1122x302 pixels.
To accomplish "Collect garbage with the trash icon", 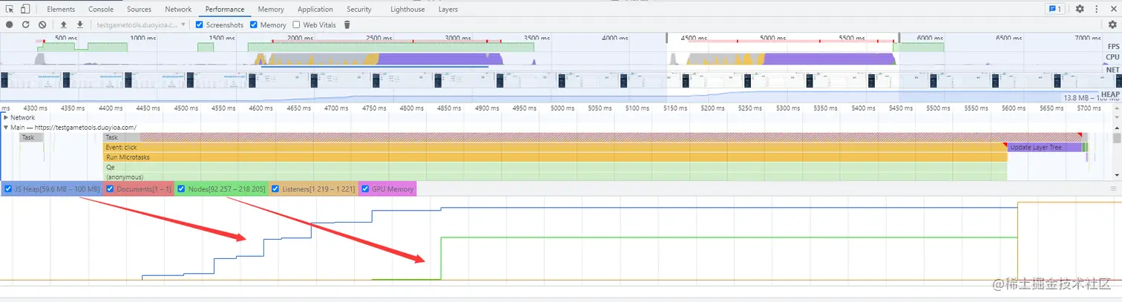I will 347,24.
